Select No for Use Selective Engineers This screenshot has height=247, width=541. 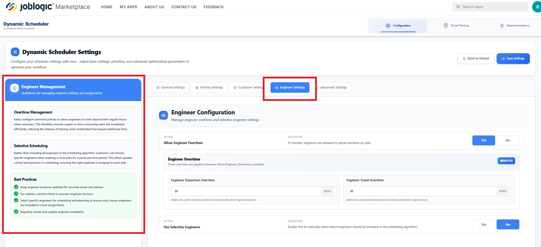(508, 225)
